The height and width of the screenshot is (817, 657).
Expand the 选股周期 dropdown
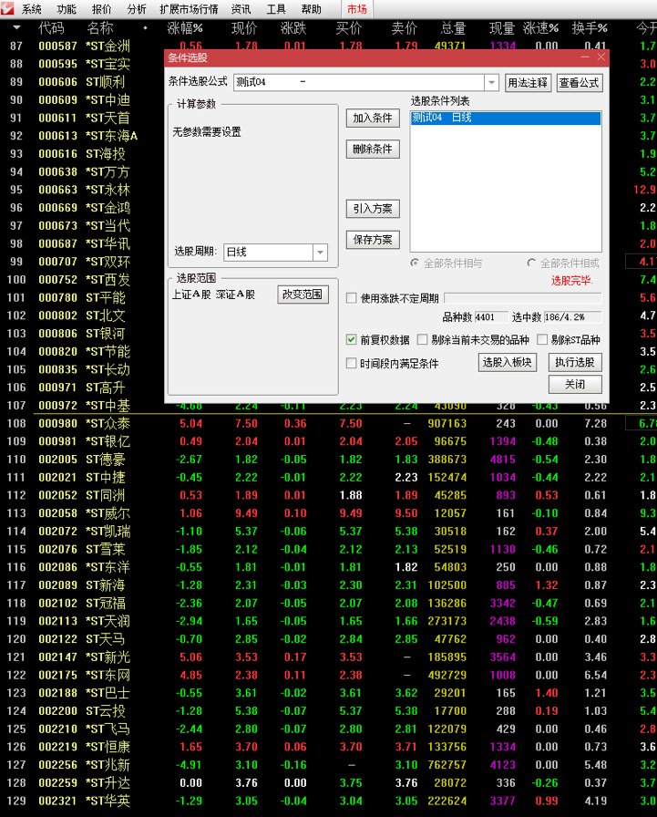[x=320, y=253]
